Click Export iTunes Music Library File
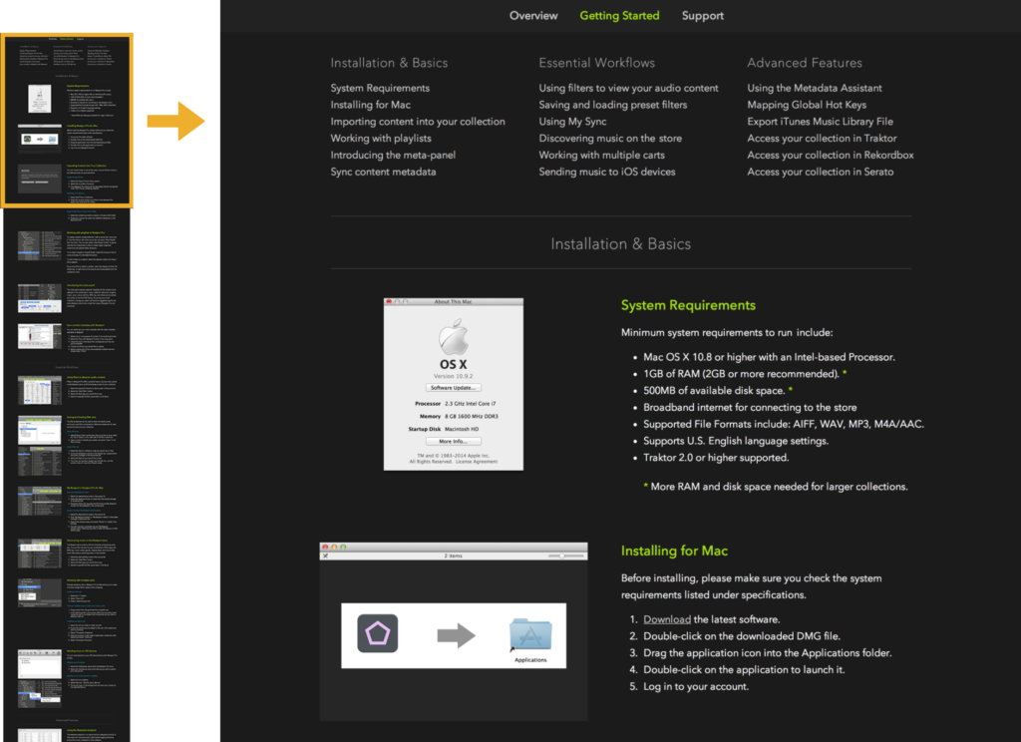Image resolution: width=1021 pixels, height=742 pixels. (x=820, y=122)
